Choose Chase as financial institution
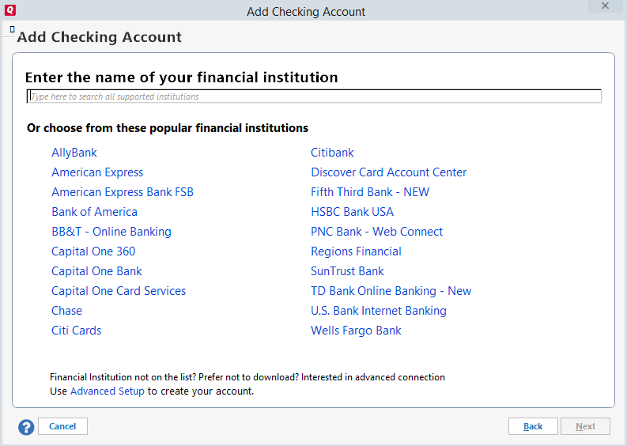This screenshot has height=446, width=627. click(66, 311)
